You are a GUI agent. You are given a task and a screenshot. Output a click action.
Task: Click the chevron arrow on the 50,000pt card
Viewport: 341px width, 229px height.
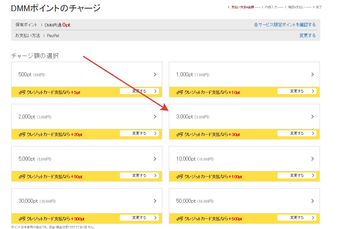313,201
